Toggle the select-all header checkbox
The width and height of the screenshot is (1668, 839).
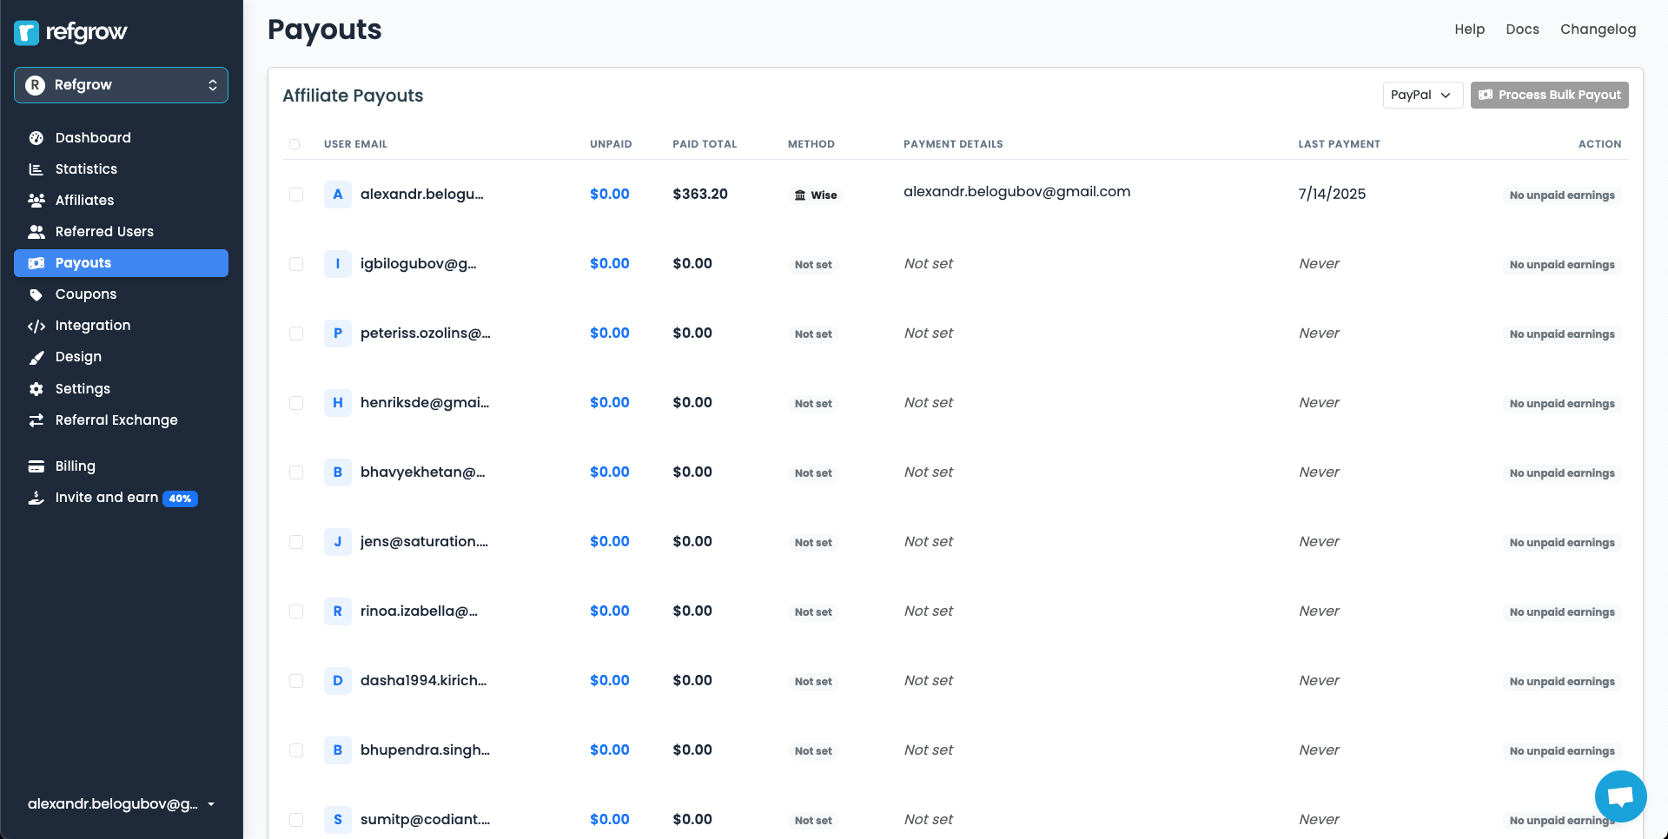click(295, 144)
